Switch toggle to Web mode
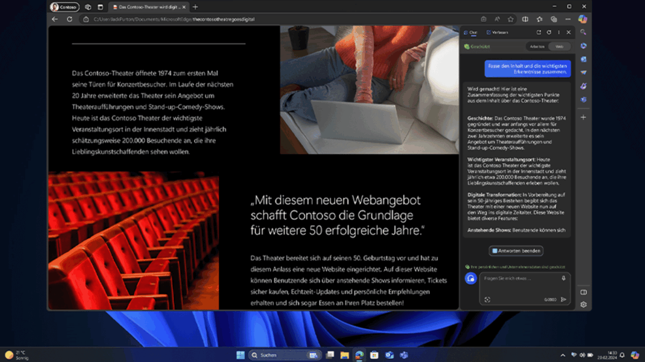The image size is (645, 362). coord(559,47)
